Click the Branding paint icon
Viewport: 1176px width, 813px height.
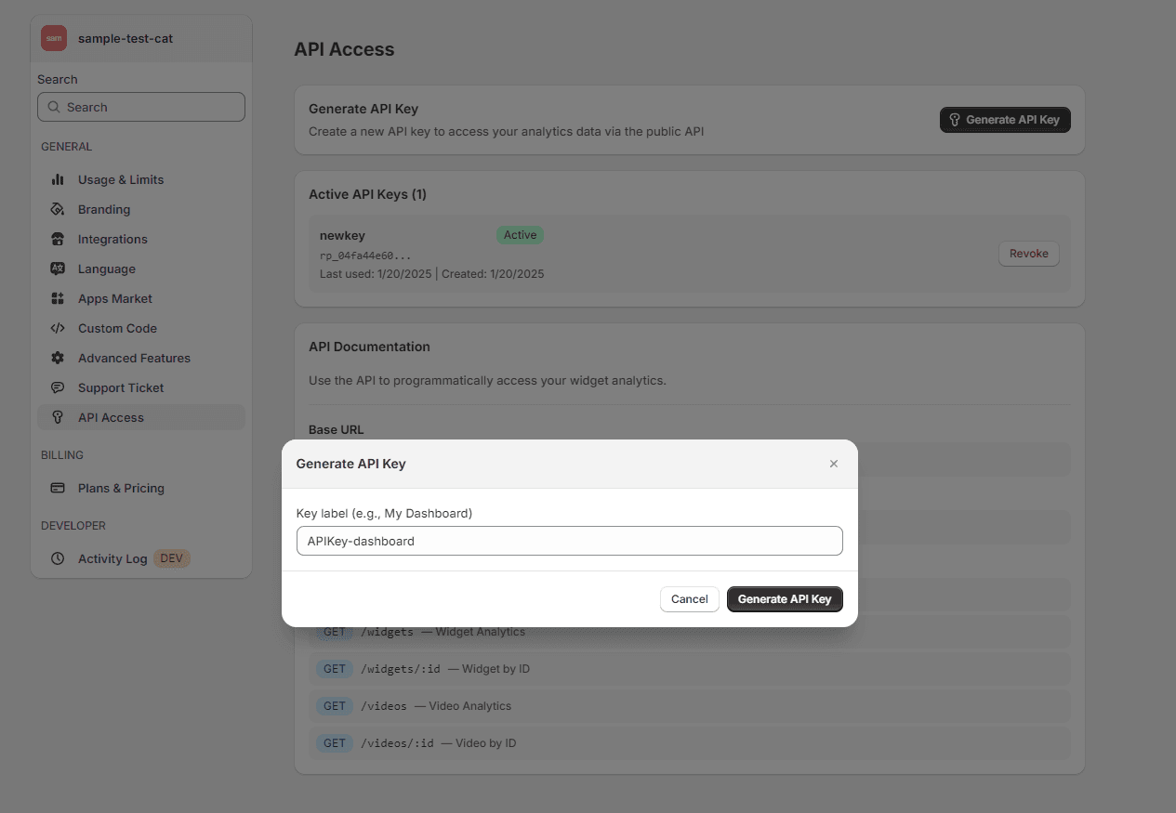click(58, 209)
